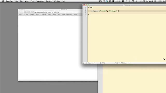
Task: Click the volume speaker icon in menu bar
Action: point(136,1)
